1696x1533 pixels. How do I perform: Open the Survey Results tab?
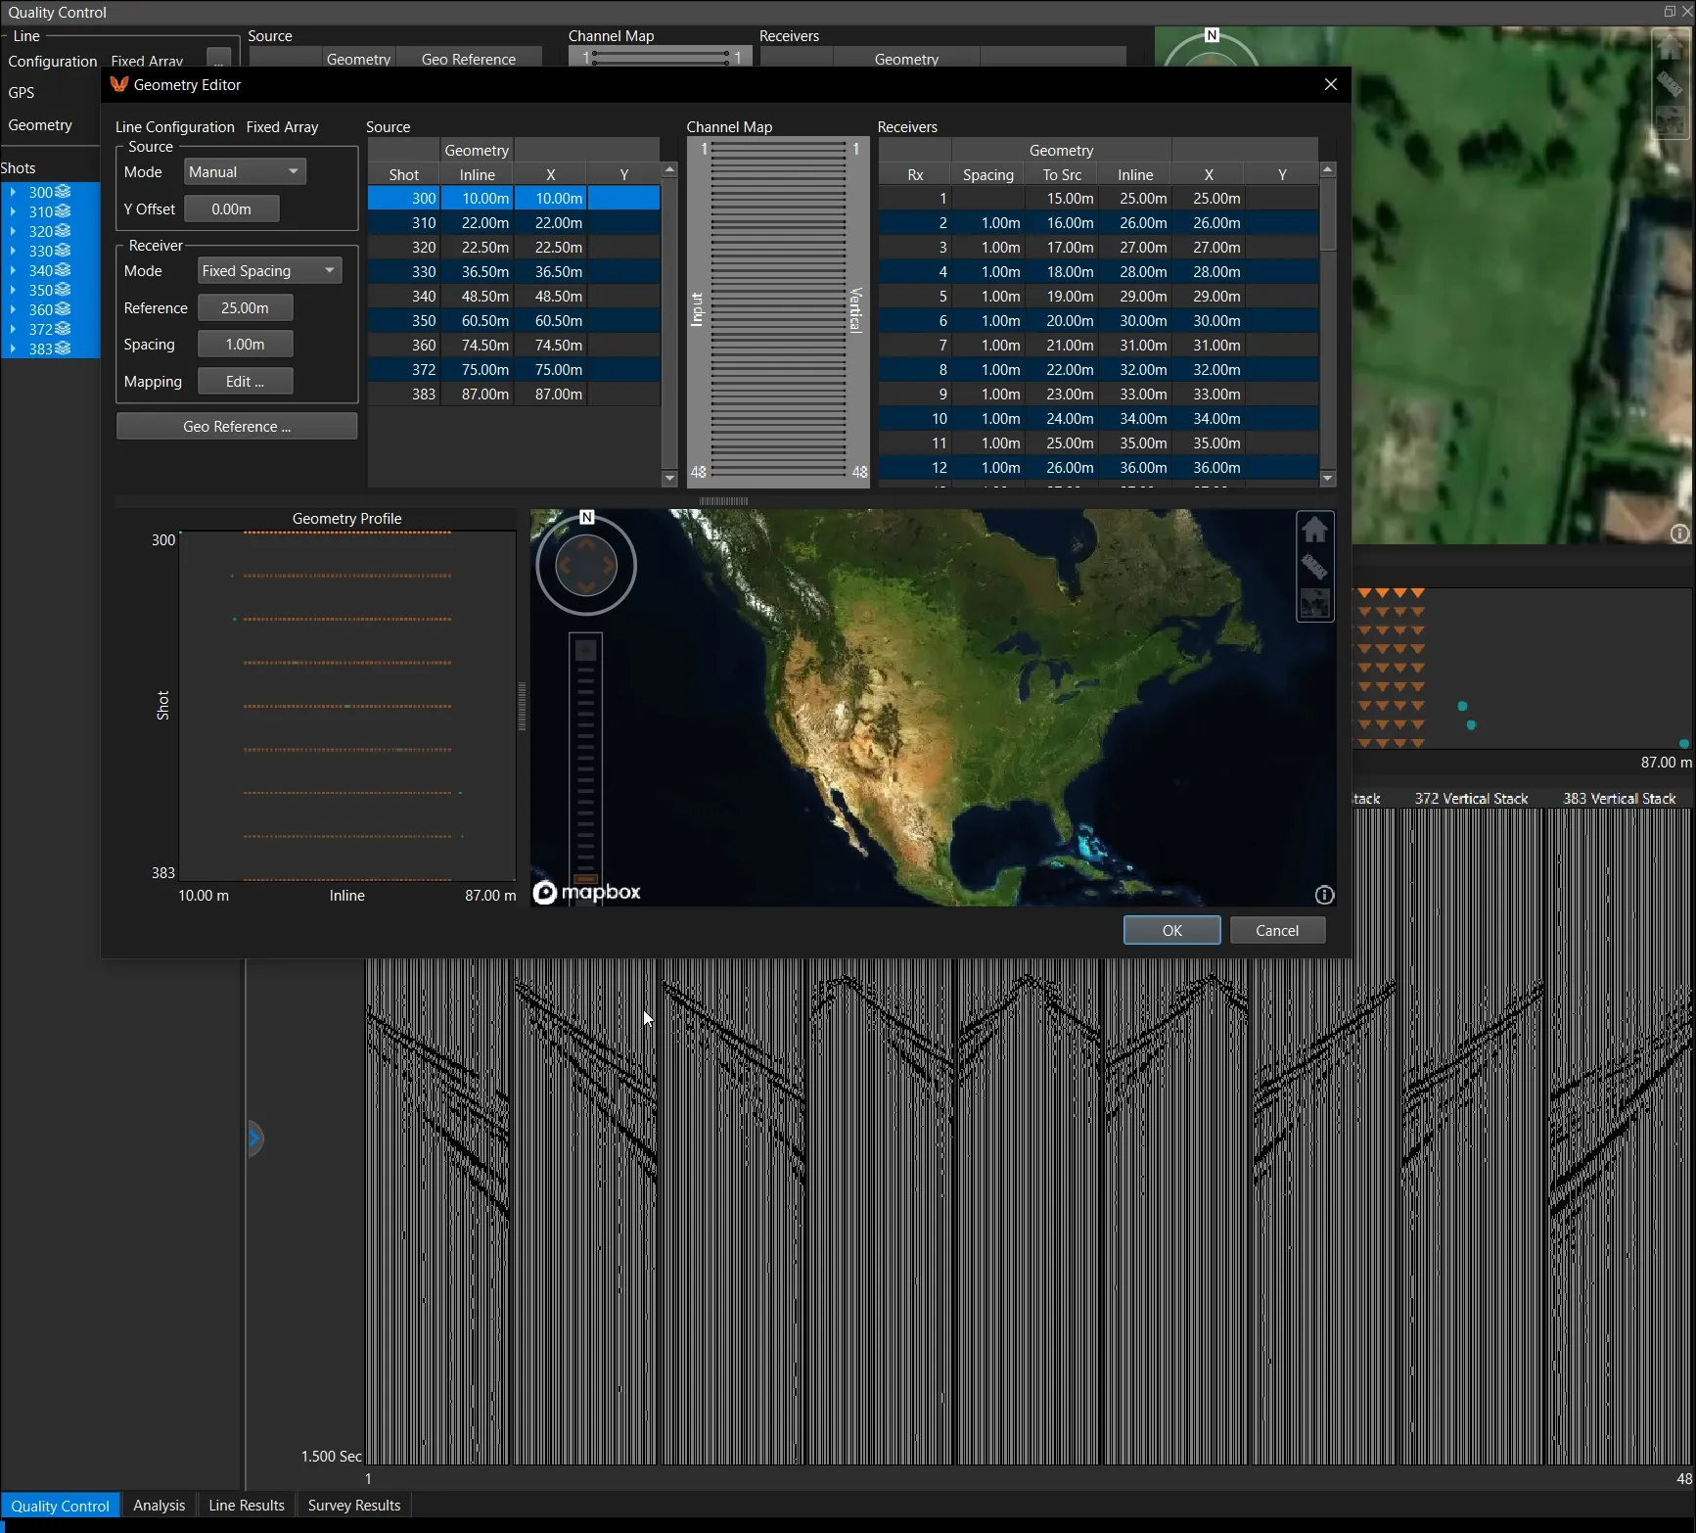point(354,1505)
